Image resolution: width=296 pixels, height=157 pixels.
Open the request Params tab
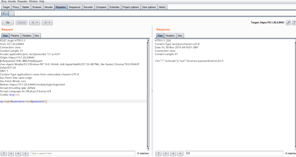pos(15,36)
